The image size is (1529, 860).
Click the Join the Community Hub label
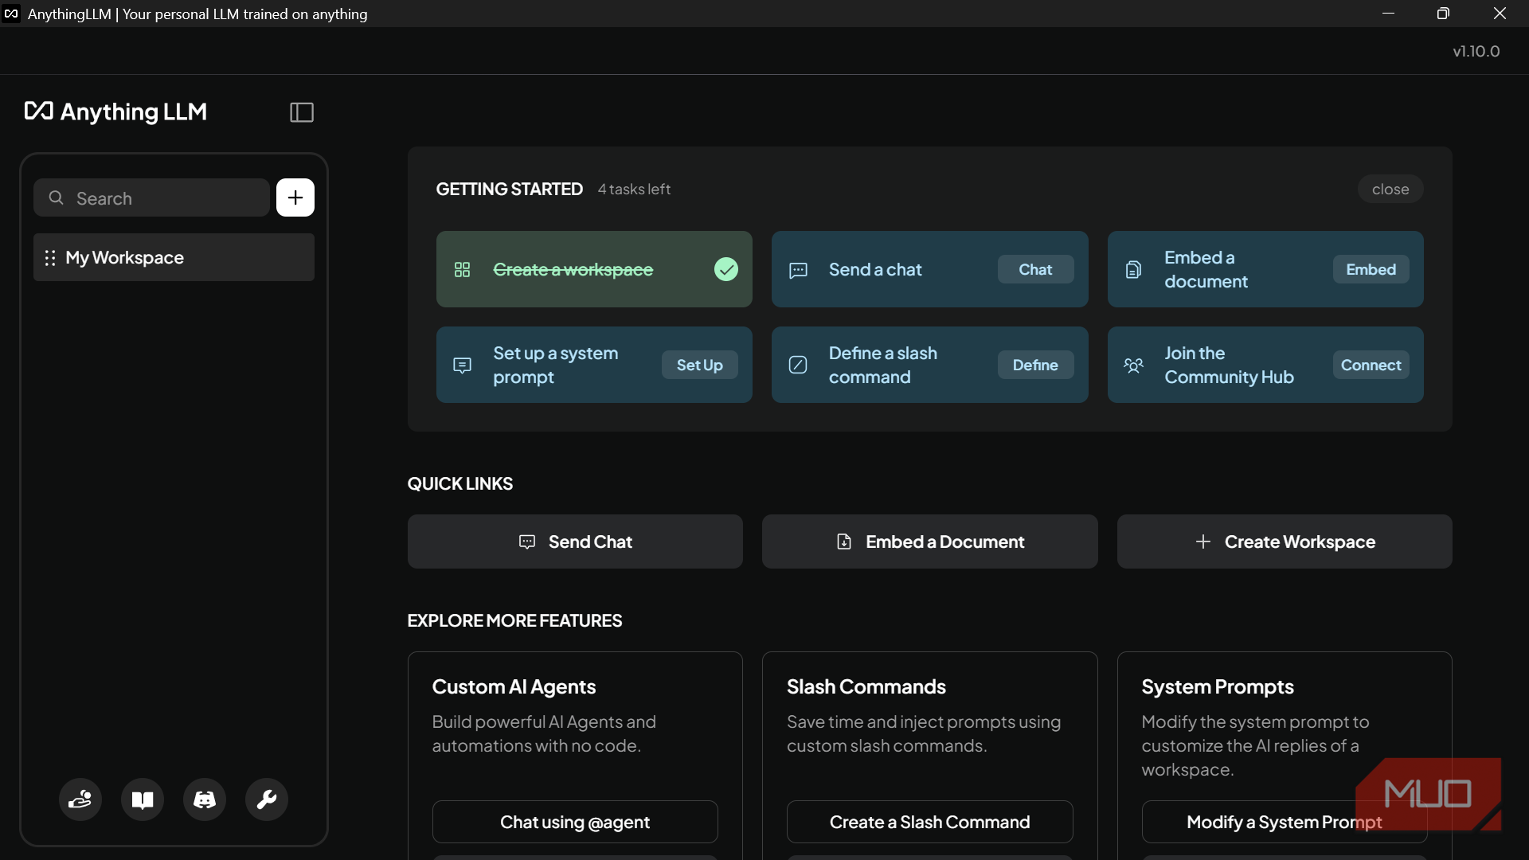click(1229, 365)
